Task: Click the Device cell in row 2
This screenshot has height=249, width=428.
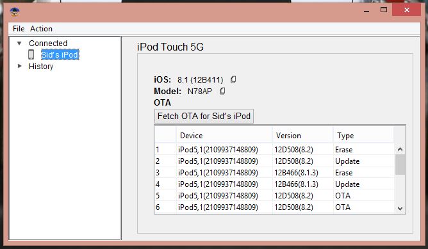Action: [x=224, y=161]
